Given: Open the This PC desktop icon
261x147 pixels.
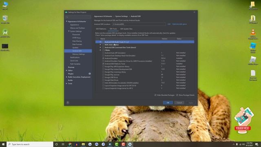Looking at the screenshot, I should (x=5, y=6).
